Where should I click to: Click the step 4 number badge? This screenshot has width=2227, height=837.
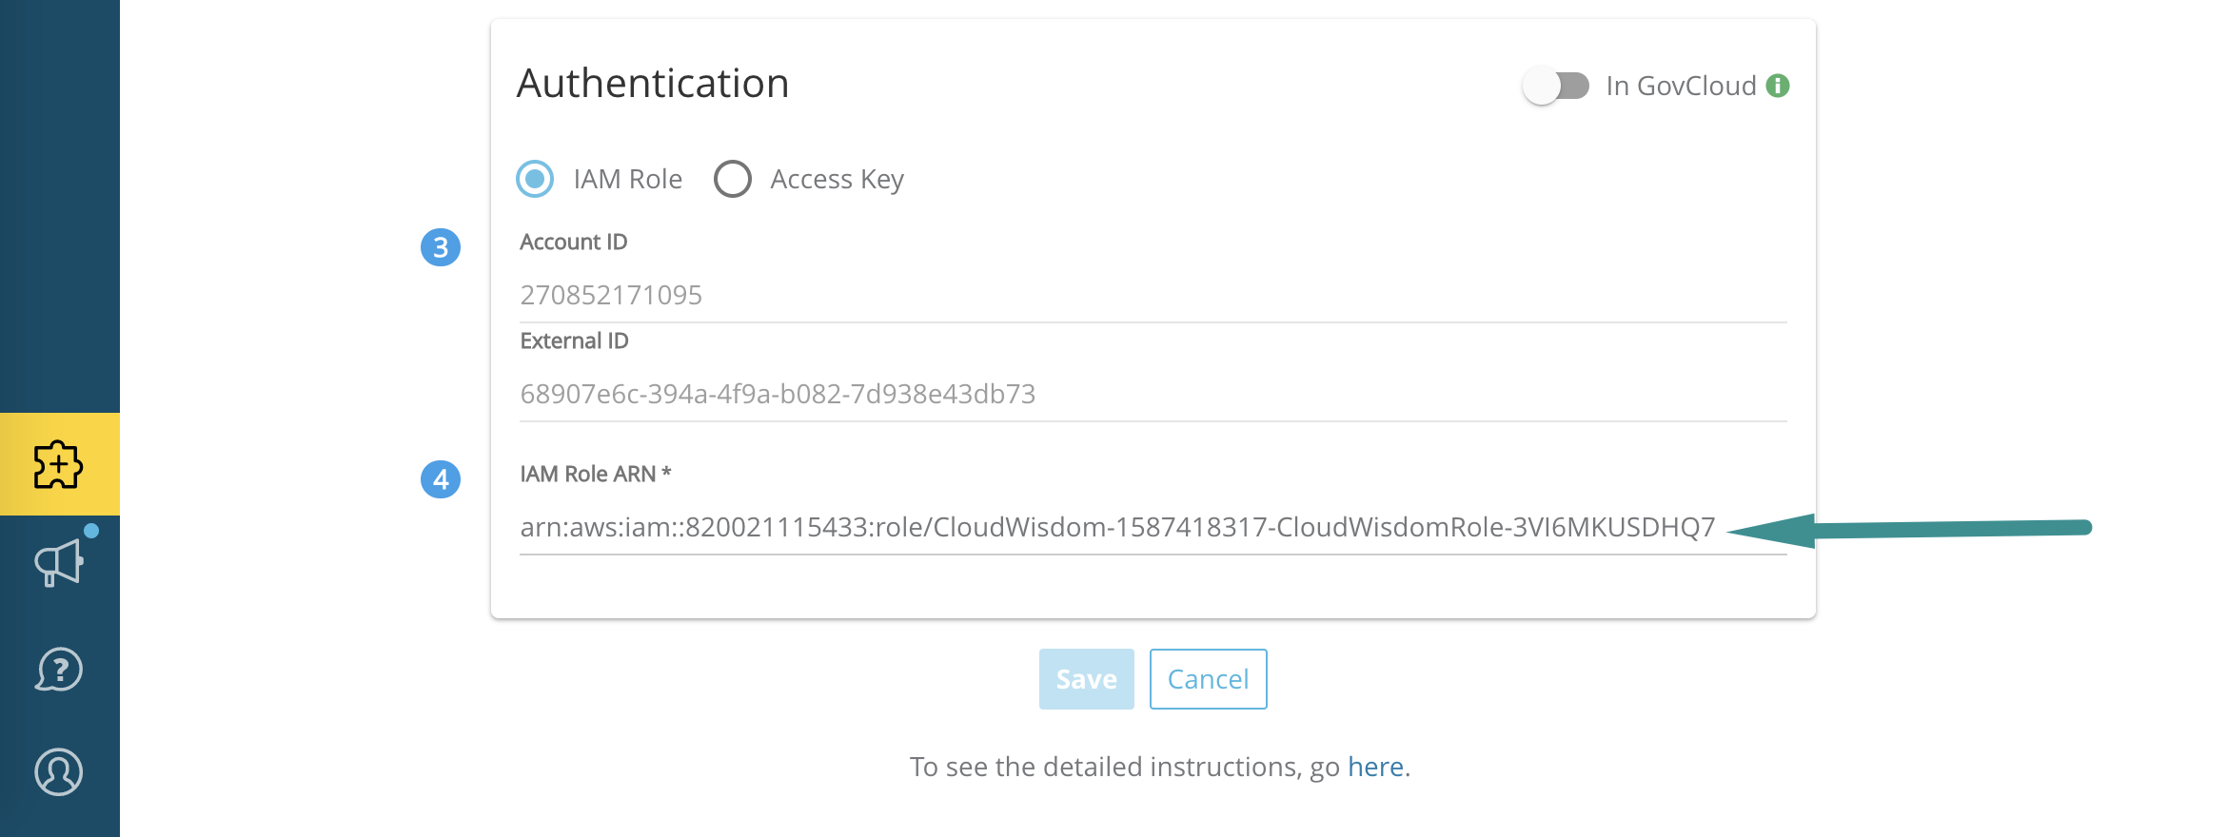coord(441,479)
